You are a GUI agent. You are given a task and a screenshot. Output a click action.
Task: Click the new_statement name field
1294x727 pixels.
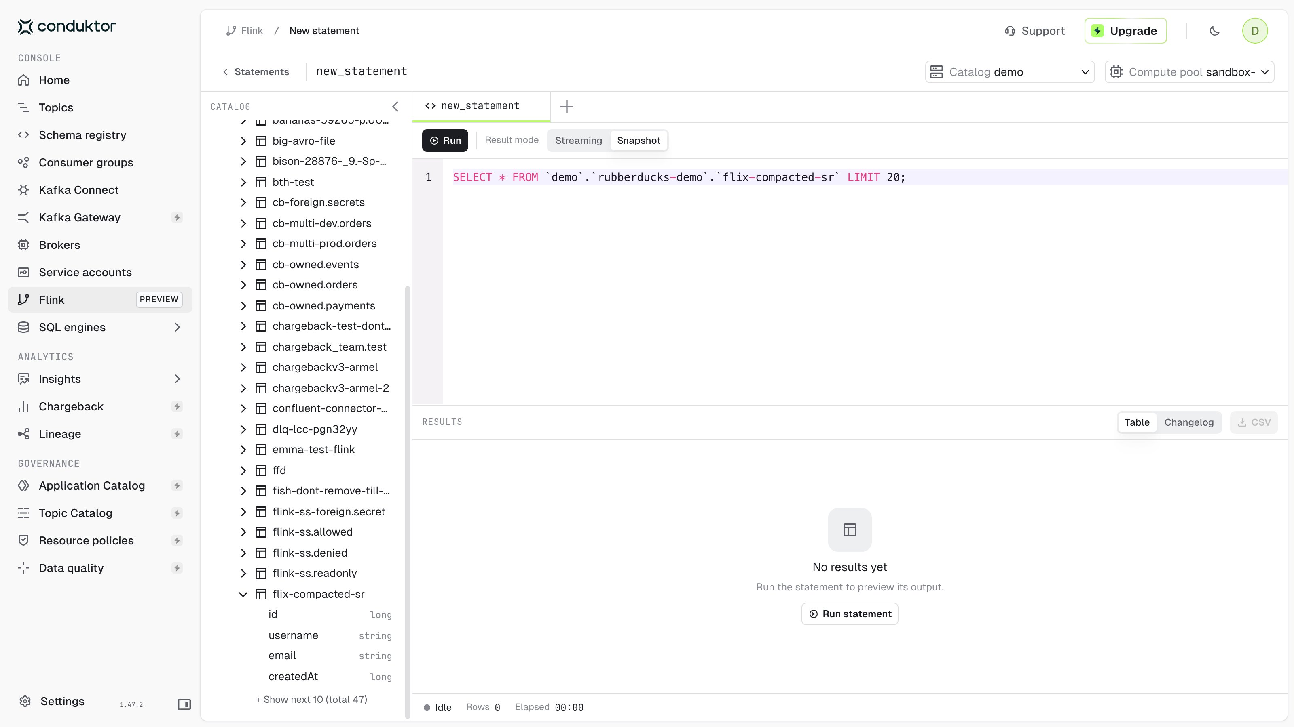tap(362, 72)
